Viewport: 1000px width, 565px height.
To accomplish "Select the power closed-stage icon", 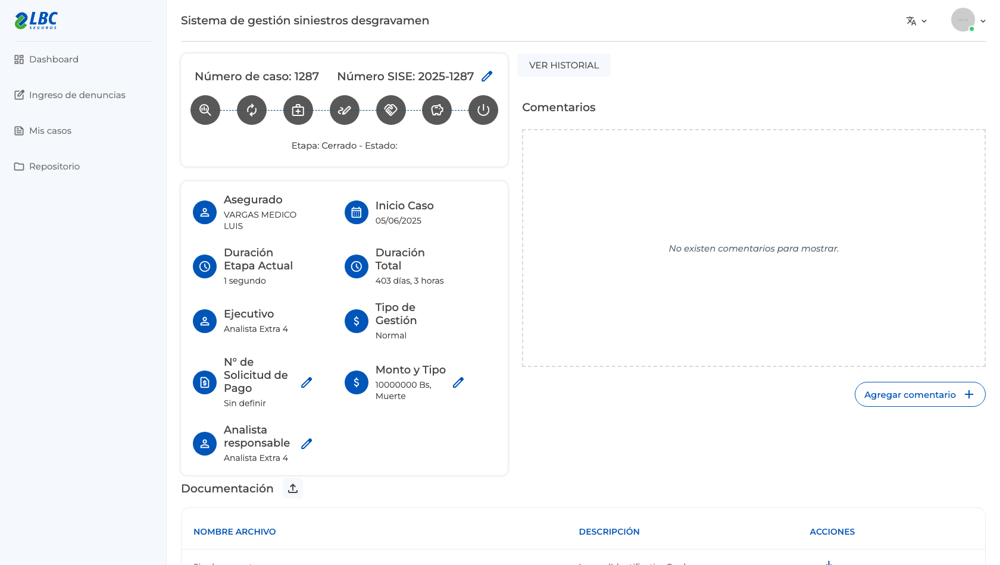I will 483,110.
